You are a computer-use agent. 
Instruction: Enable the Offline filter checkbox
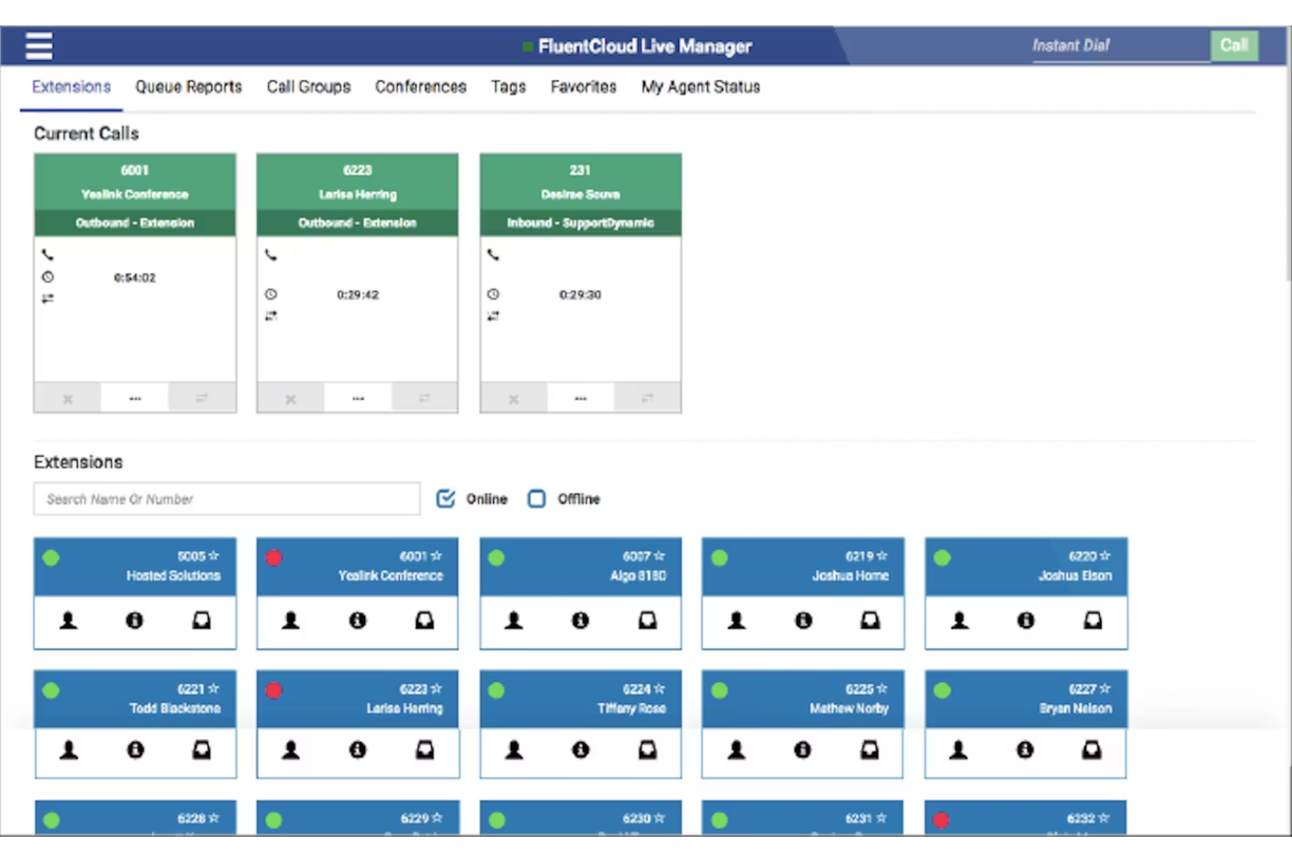[x=537, y=498]
